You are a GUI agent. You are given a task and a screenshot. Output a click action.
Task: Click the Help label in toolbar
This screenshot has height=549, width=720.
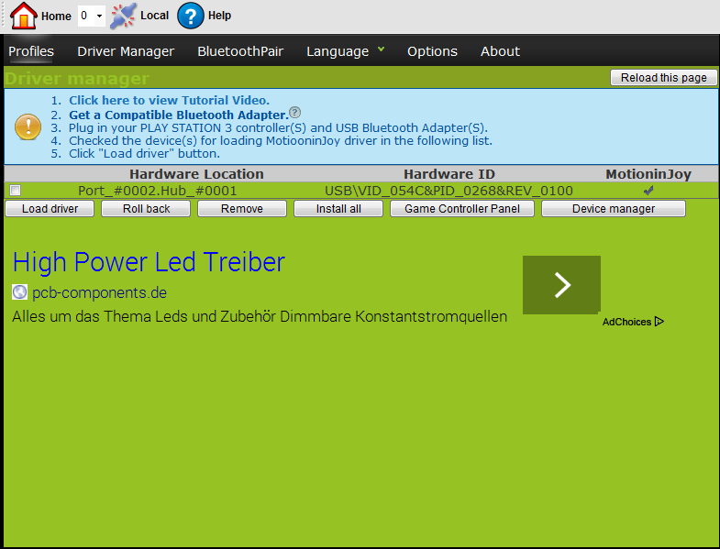pos(219,16)
